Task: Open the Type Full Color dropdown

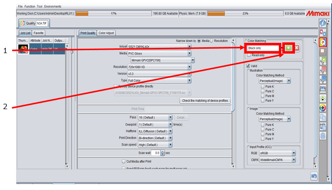Action: [x=159, y=80]
